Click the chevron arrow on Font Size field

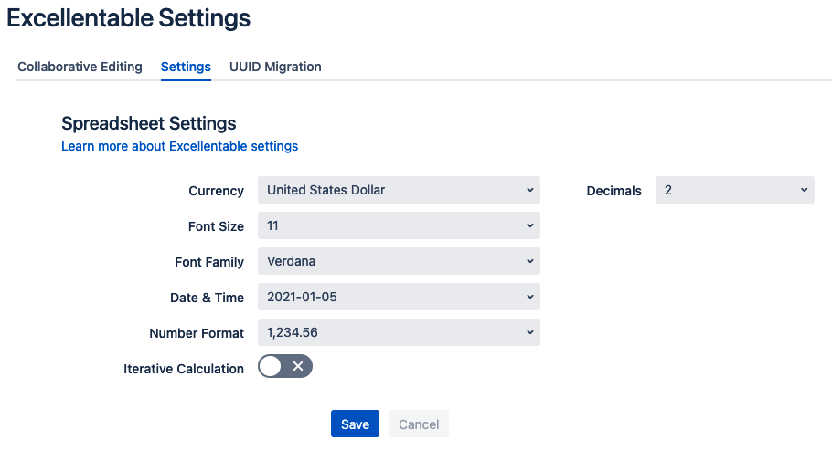click(529, 225)
